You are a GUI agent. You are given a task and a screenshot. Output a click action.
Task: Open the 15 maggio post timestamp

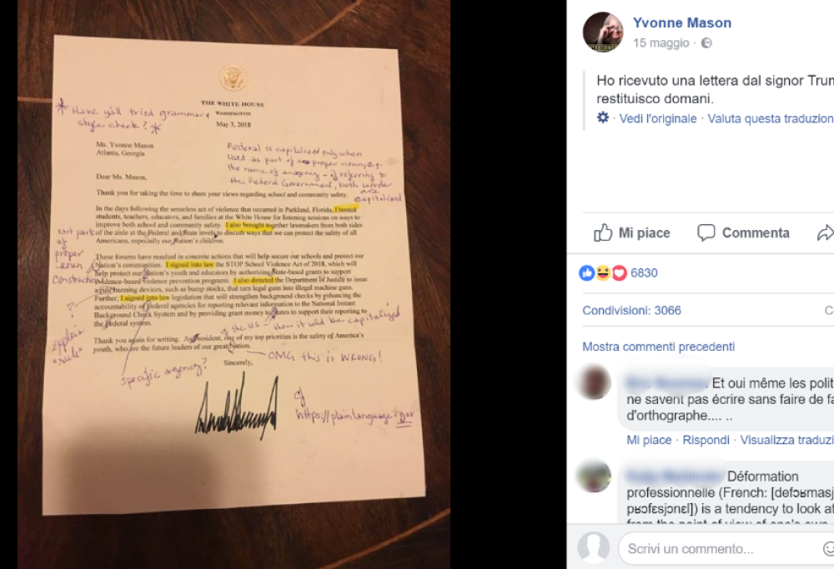click(661, 43)
